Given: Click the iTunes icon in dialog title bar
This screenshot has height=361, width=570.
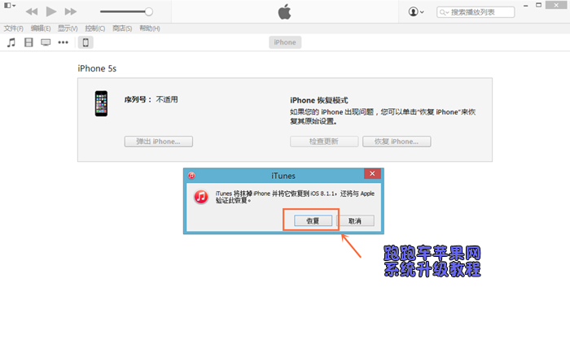Looking at the screenshot, I should point(191,176).
